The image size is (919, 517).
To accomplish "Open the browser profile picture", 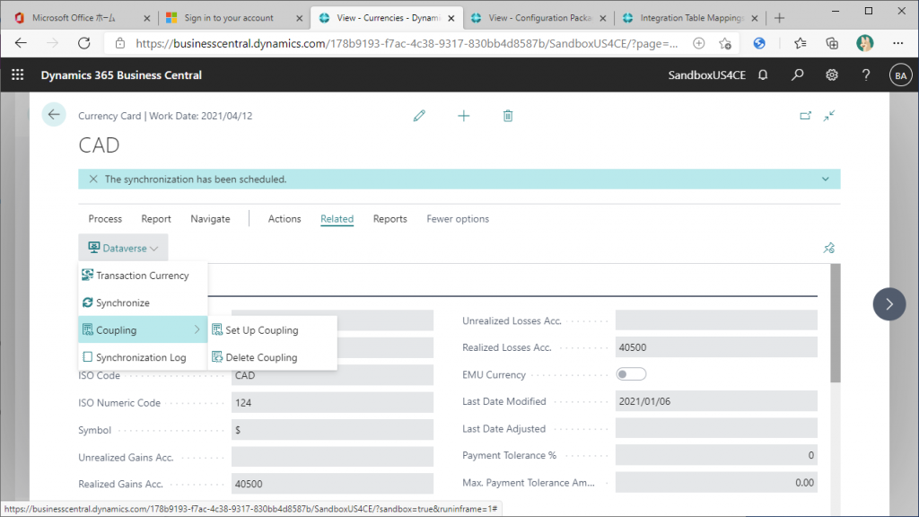I will (864, 43).
